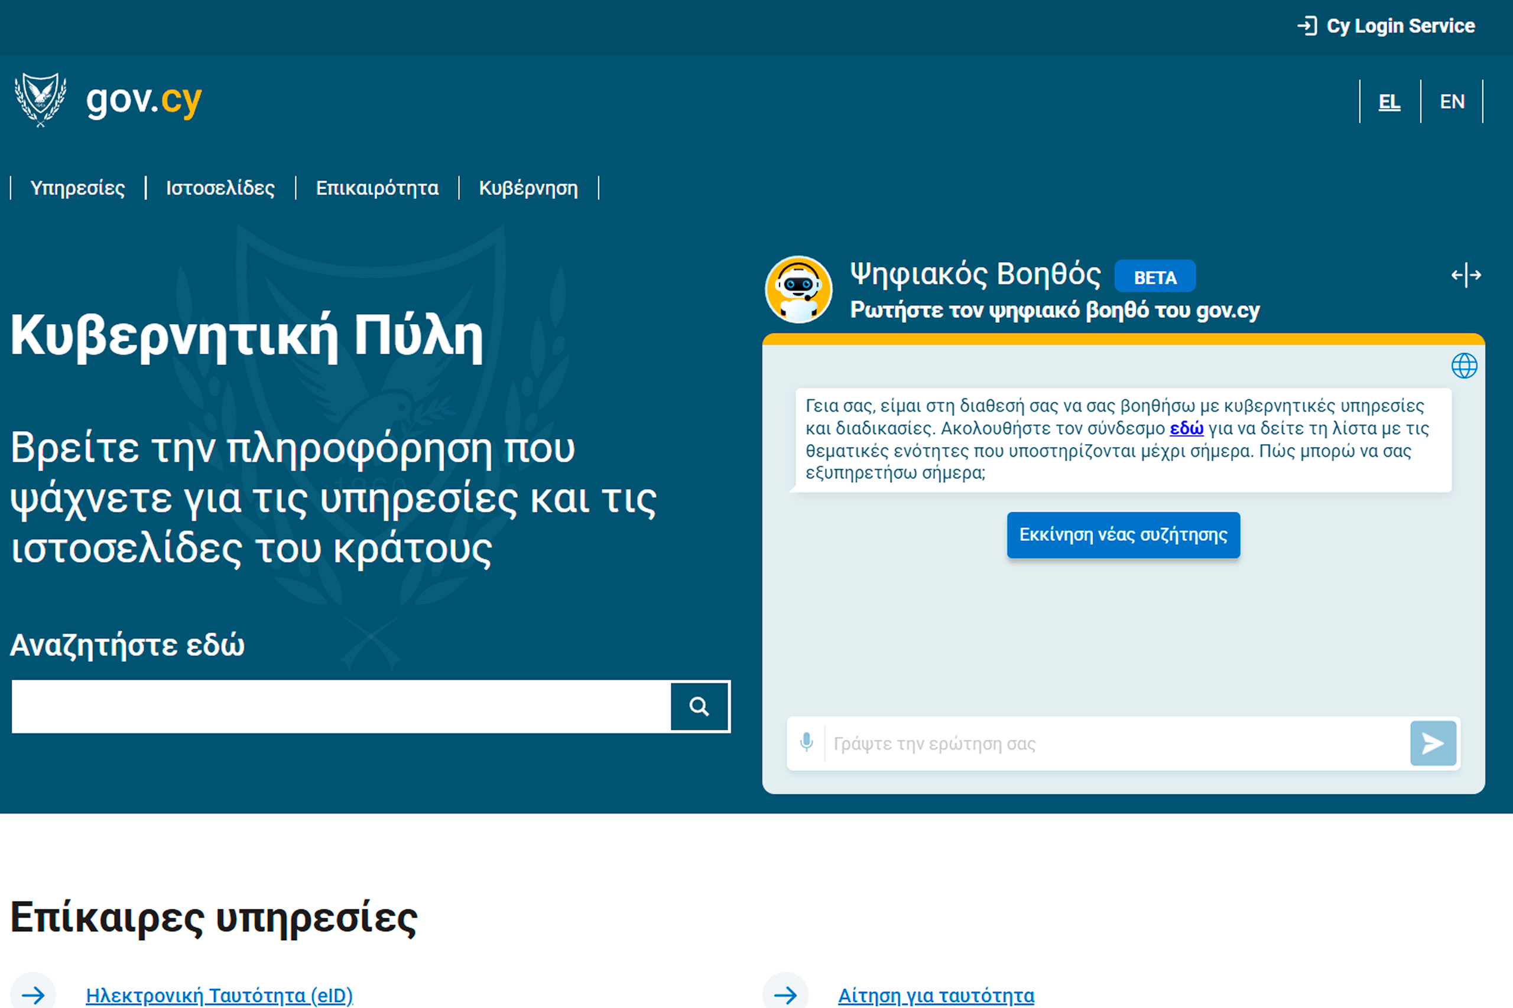
Task: Click the microphone voice input icon
Action: [x=806, y=742]
